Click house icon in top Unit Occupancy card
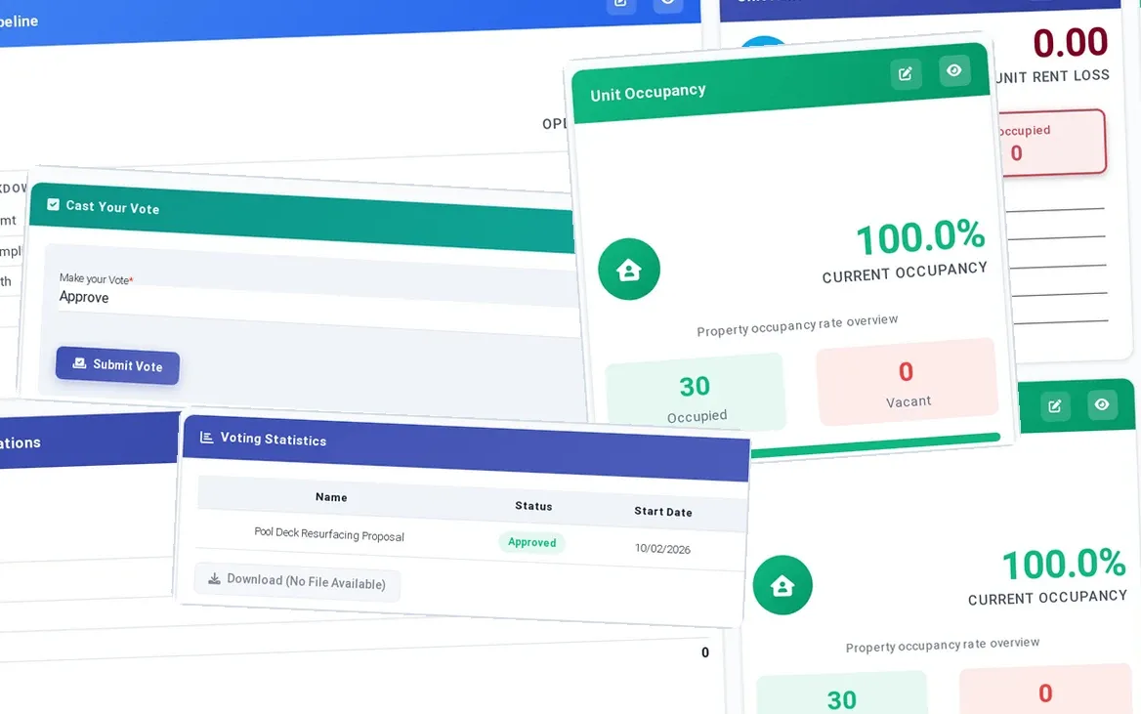The image size is (1141, 714). click(x=629, y=270)
